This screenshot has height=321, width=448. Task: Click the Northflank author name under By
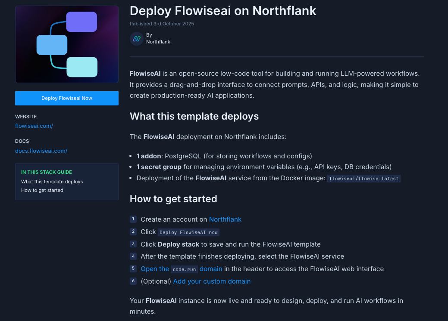tap(158, 42)
